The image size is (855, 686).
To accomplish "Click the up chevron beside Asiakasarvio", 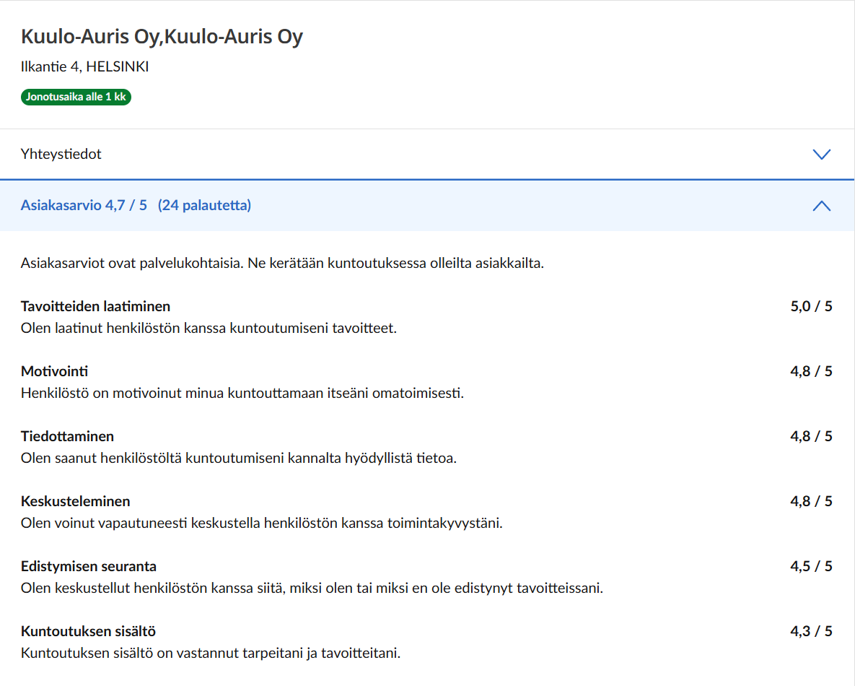I will click(x=821, y=206).
